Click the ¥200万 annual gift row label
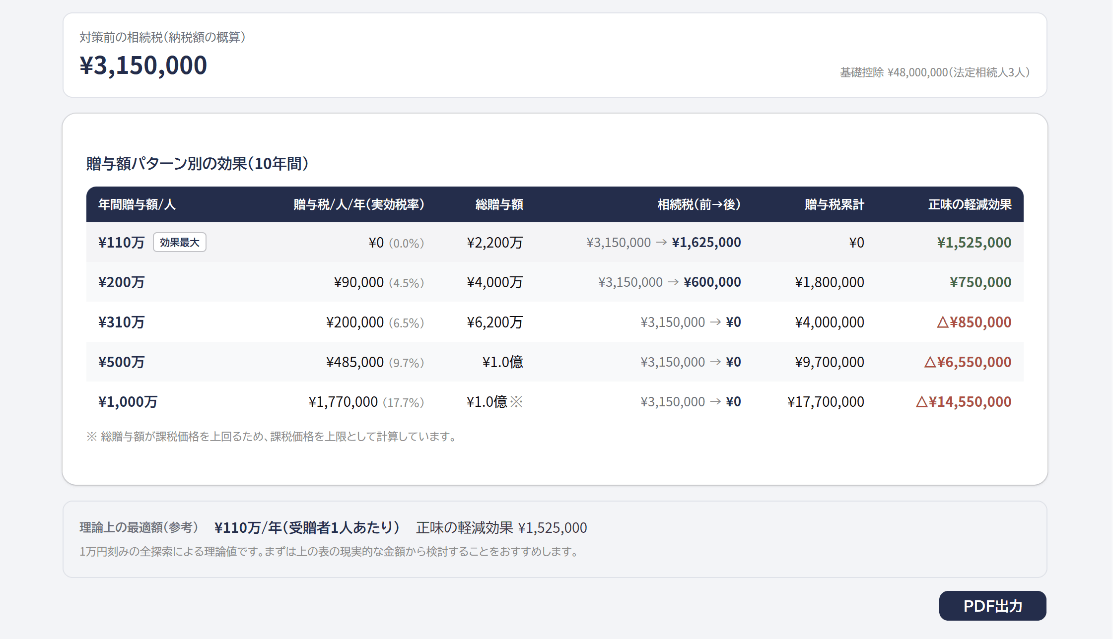 pyautogui.click(x=121, y=282)
